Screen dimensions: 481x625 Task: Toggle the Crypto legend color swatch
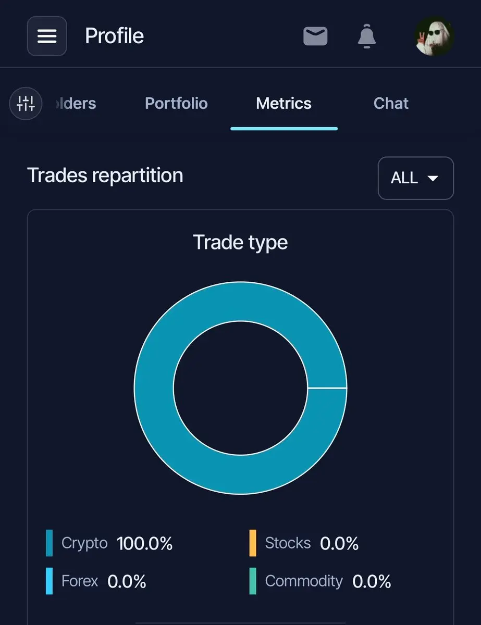[50, 543]
